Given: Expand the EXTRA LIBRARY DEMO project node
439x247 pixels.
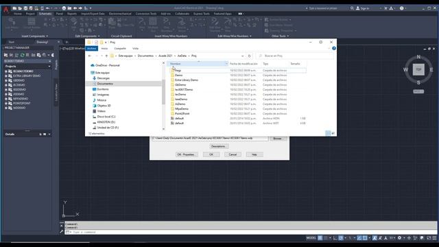Looking at the screenshot, I should pos(6,76).
